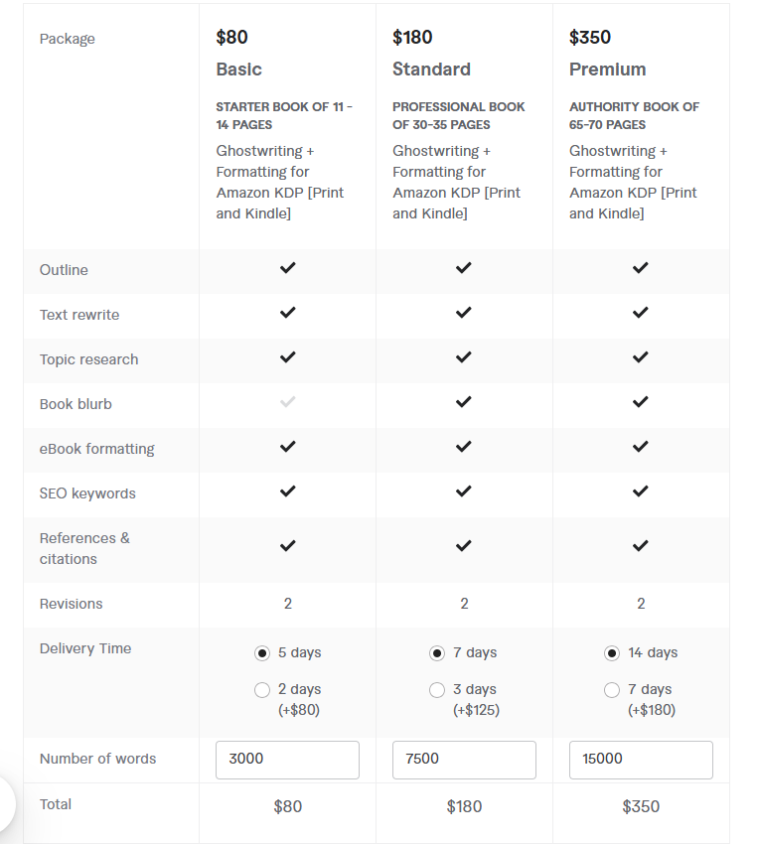Viewport: 757px width, 844px height.
Task: Select the 3 days (+$125) delivery option
Action: [x=437, y=690]
